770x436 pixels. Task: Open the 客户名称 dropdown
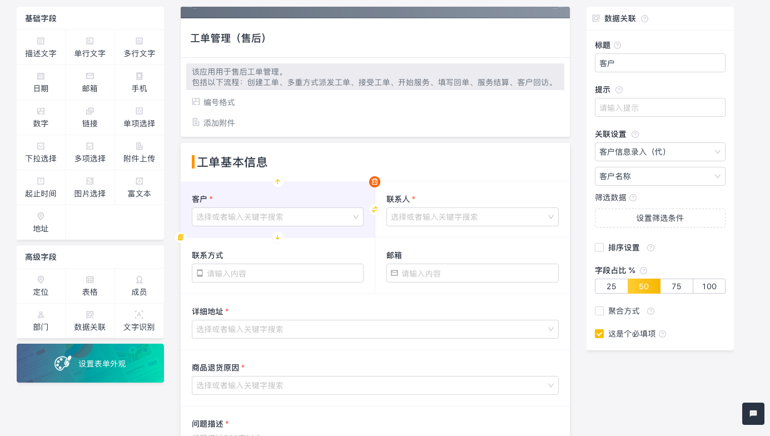(x=660, y=176)
